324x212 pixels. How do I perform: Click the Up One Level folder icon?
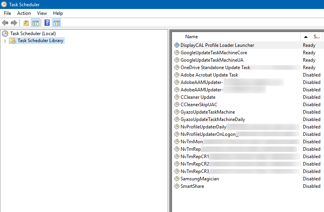tap(26, 23)
